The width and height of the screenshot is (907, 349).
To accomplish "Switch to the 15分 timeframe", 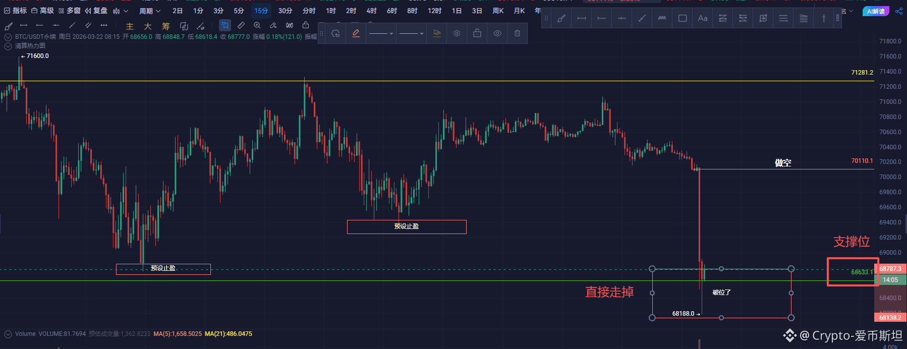I will [x=261, y=11].
